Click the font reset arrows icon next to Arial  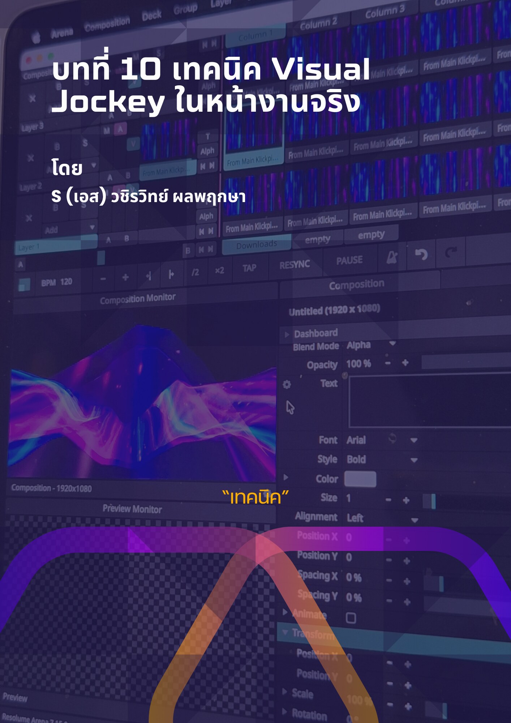pyautogui.click(x=392, y=438)
